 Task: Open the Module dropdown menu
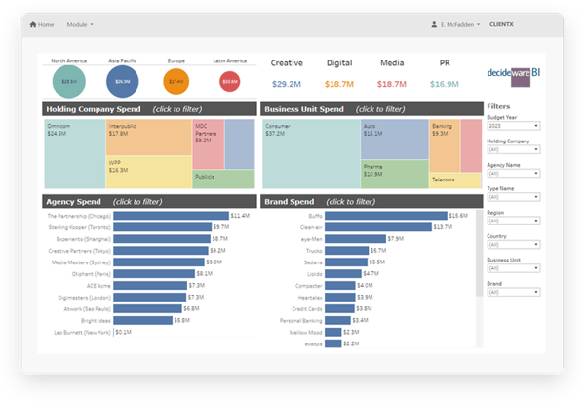pos(80,24)
